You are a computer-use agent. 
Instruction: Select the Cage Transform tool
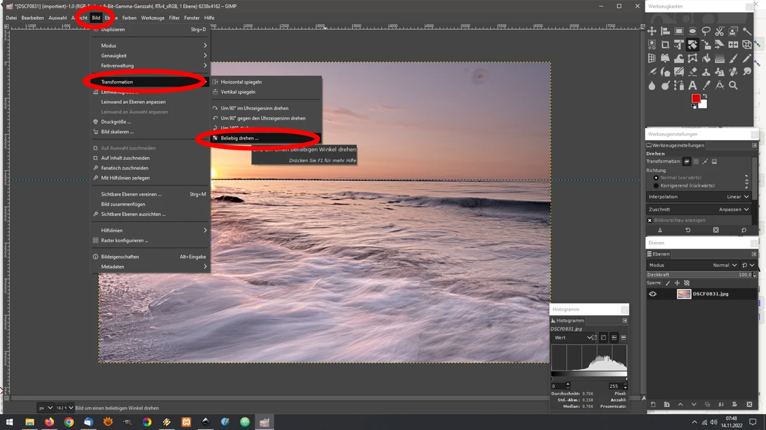click(693, 58)
